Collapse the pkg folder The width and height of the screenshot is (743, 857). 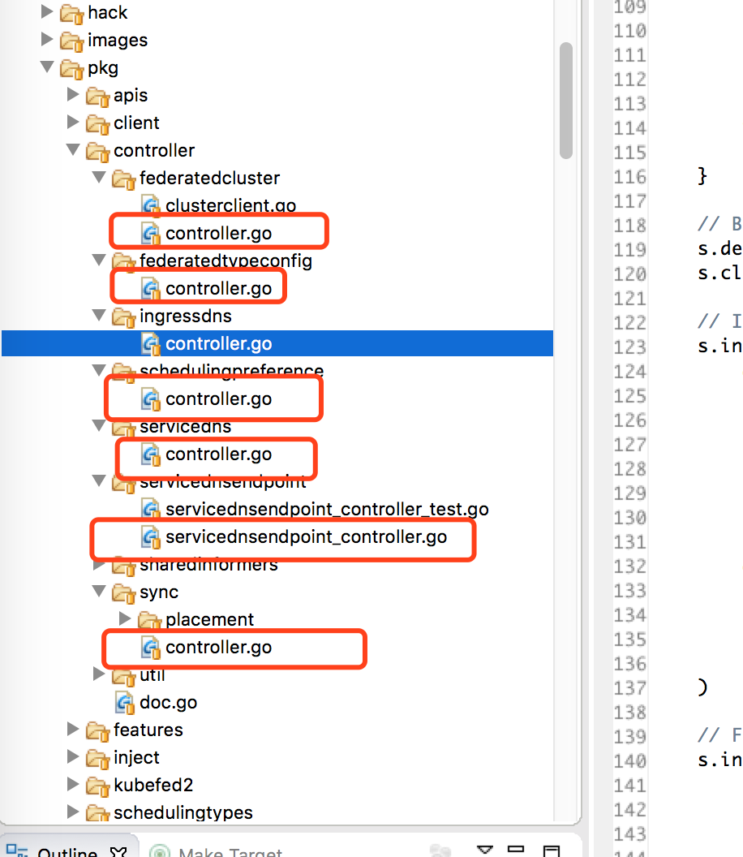tap(47, 67)
